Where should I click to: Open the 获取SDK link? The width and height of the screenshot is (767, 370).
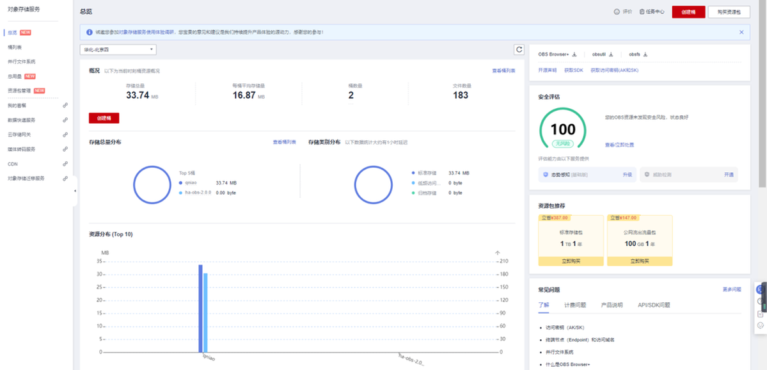(x=574, y=70)
